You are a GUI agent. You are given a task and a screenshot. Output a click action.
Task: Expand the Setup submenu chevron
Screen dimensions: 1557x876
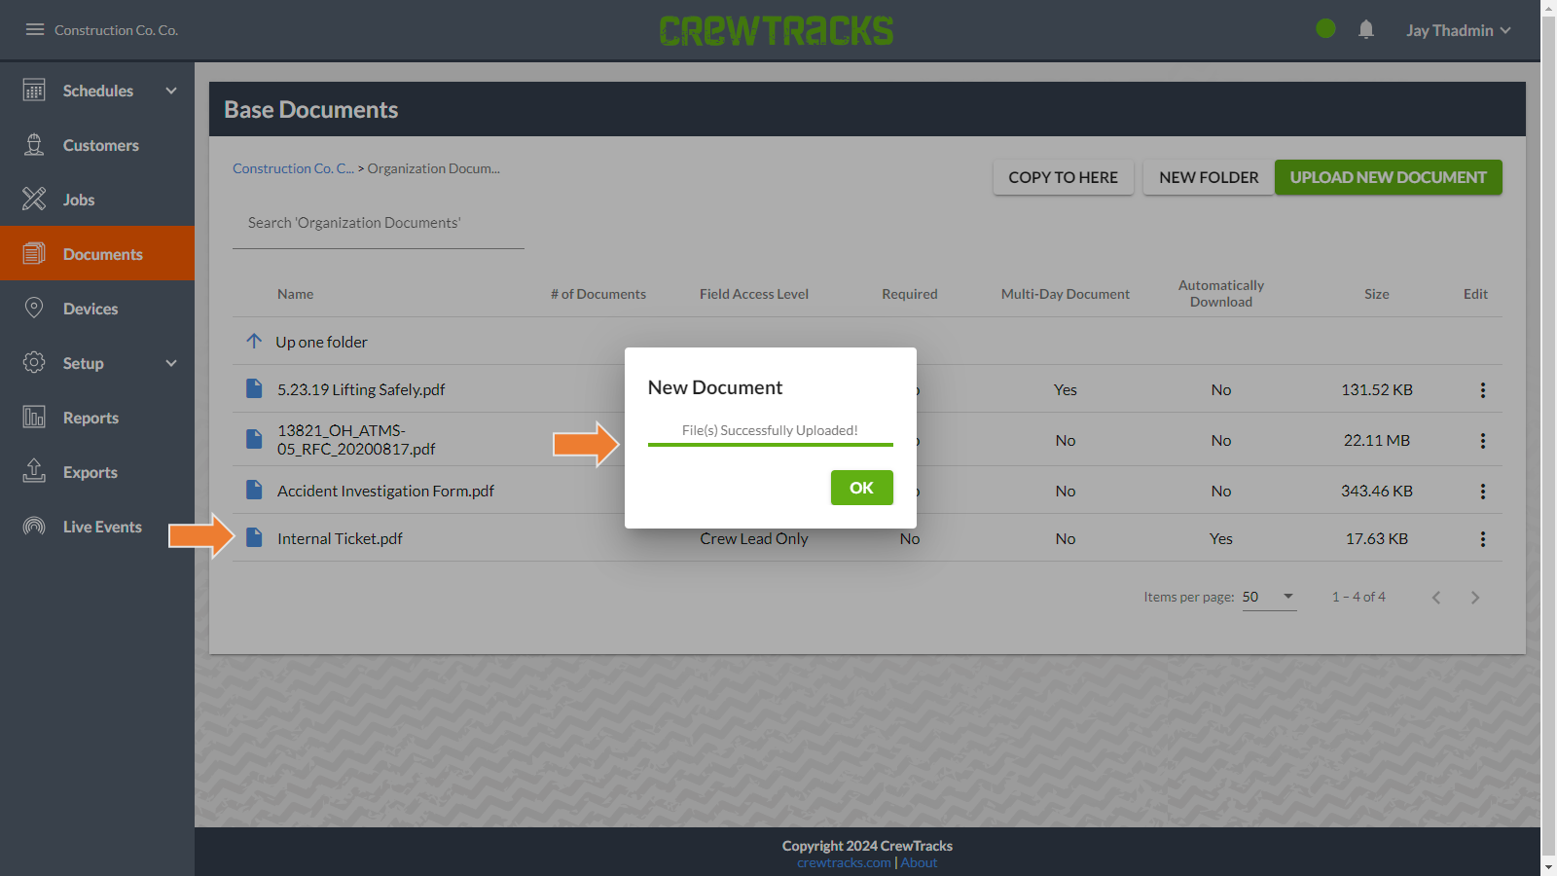[x=171, y=363]
